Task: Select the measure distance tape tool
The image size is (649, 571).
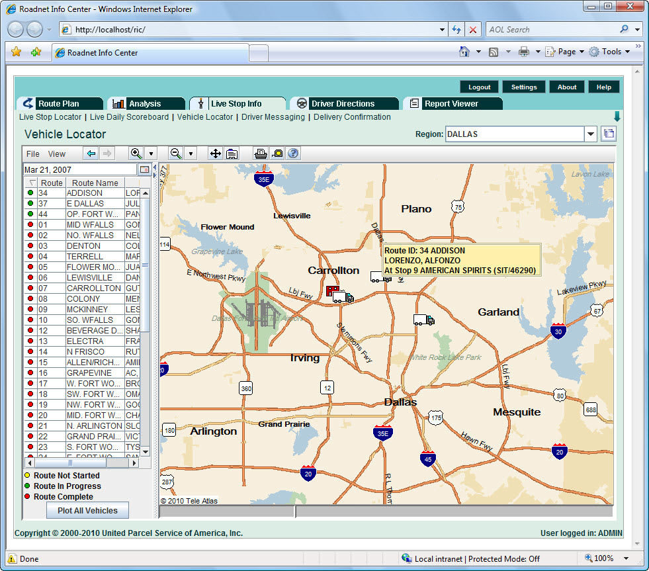Action: (x=277, y=154)
